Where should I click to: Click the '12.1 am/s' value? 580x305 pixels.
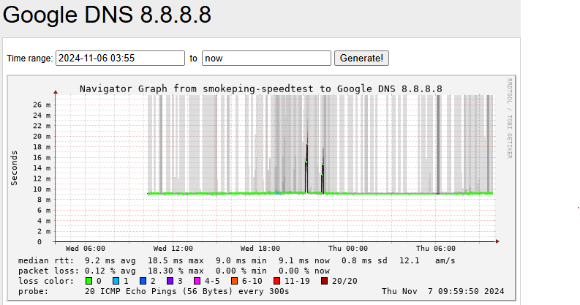coord(427,260)
